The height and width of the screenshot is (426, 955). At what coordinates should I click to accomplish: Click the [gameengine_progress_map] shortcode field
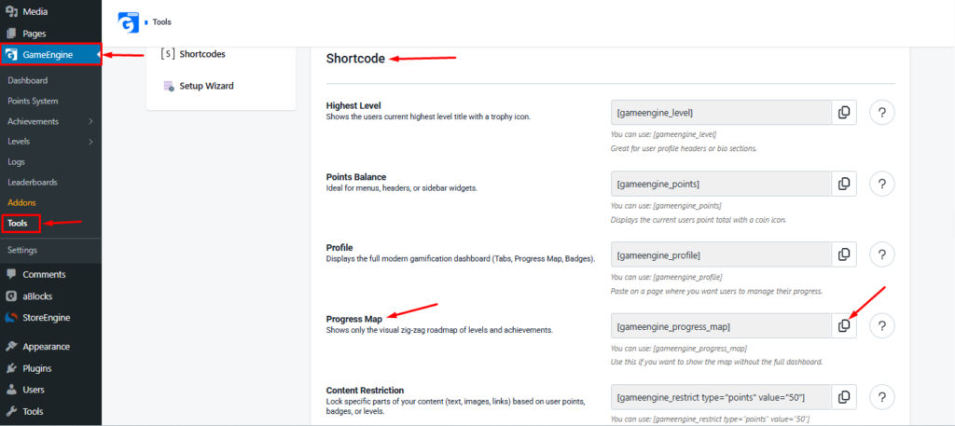click(x=721, y=325)
